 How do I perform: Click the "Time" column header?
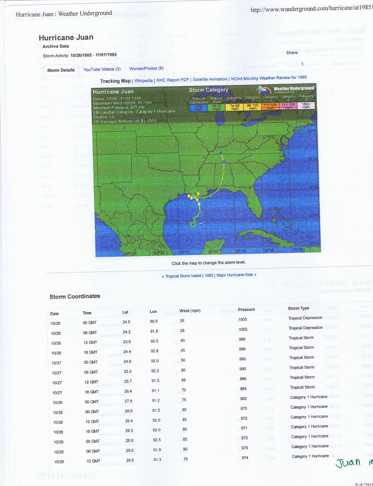pyautogui.click(x=87, y=313)
